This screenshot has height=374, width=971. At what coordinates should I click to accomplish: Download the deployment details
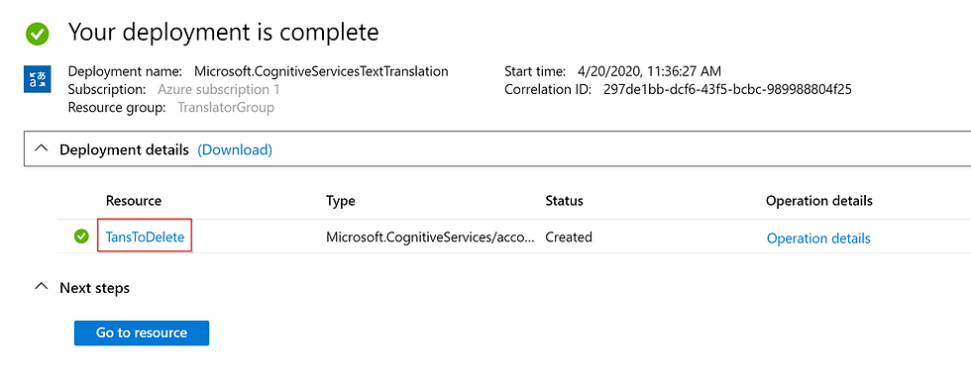coord(235,149)
